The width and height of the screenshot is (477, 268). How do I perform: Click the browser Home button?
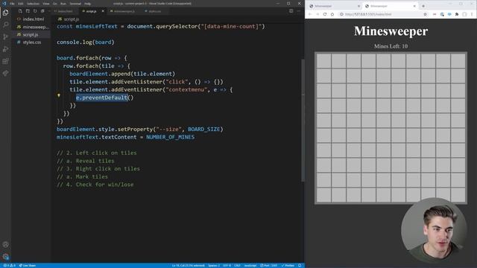click(332, 14)
